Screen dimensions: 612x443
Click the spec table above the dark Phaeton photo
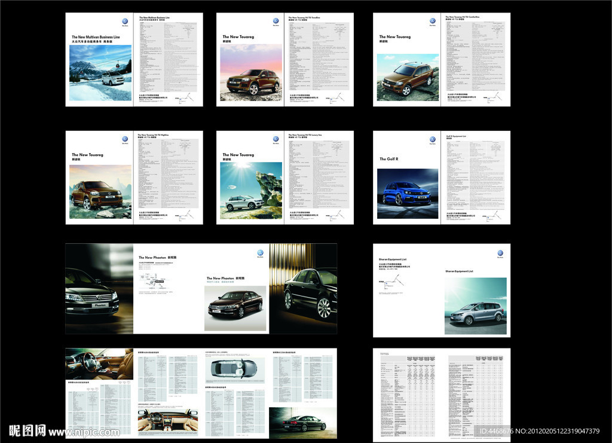[302, 378]
